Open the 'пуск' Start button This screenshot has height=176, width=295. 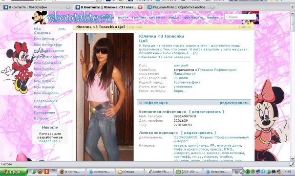point(14,172)
